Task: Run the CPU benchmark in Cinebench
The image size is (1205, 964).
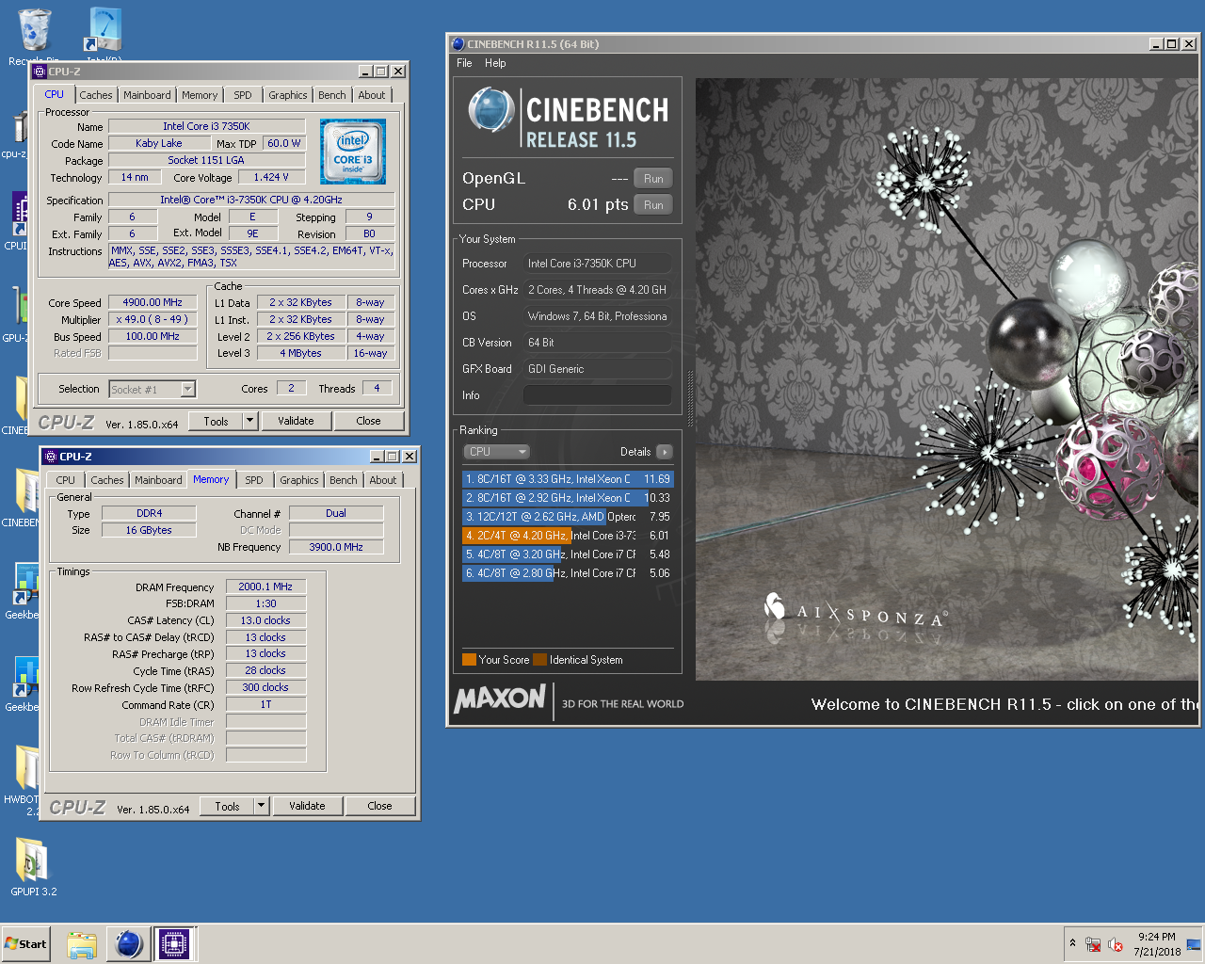Action: tap(653, 205)
